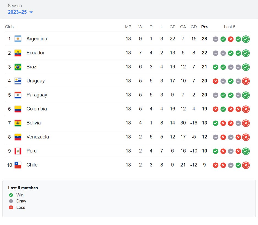Open the Peru team link
Image resolution: width=258 pixels, height=225 pixels.
[x=31, y=151]
